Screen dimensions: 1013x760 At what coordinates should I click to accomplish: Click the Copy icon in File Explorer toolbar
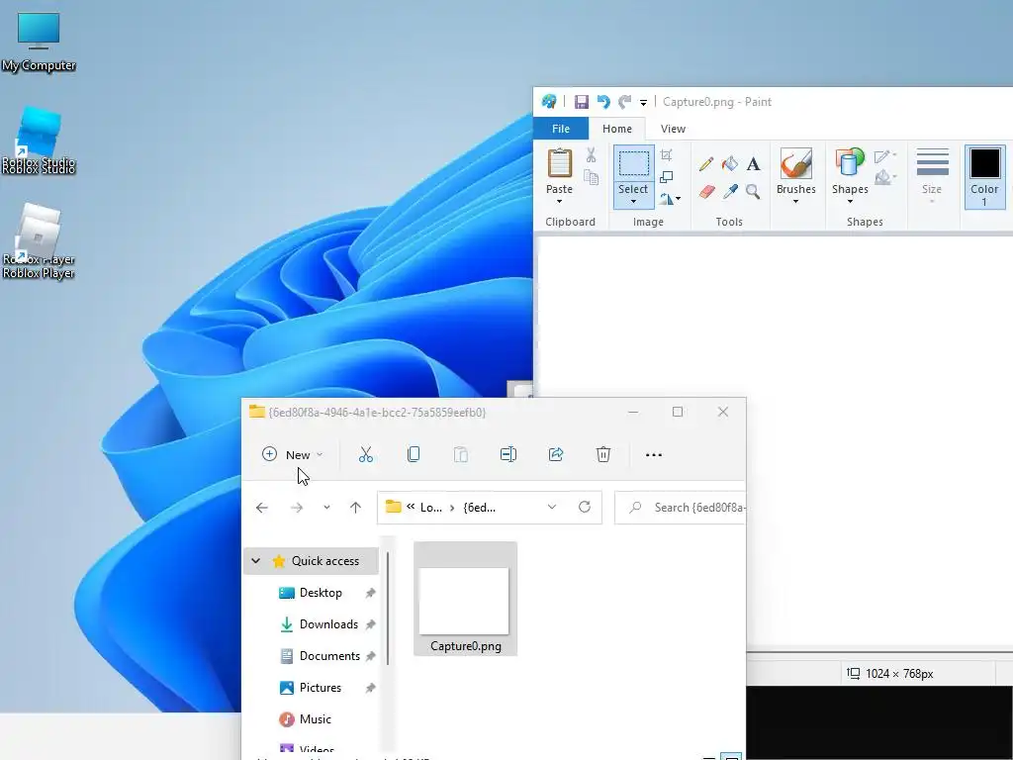[x=414, y=454]
